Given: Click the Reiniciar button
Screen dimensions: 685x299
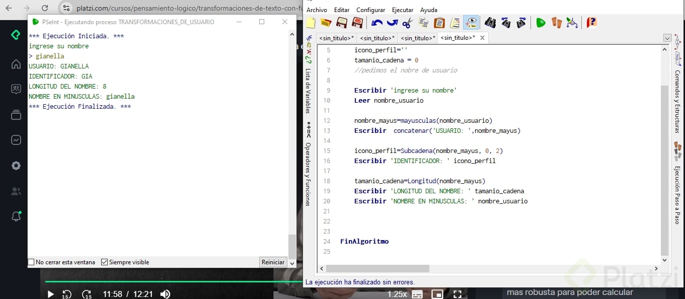Looking at the screenshot, I should coord(273,262).
